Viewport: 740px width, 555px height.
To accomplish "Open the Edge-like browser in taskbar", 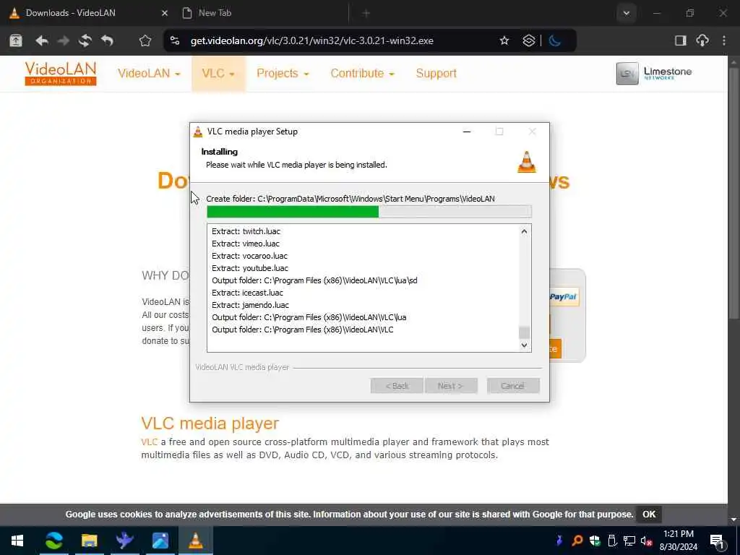I will point(53,541).
